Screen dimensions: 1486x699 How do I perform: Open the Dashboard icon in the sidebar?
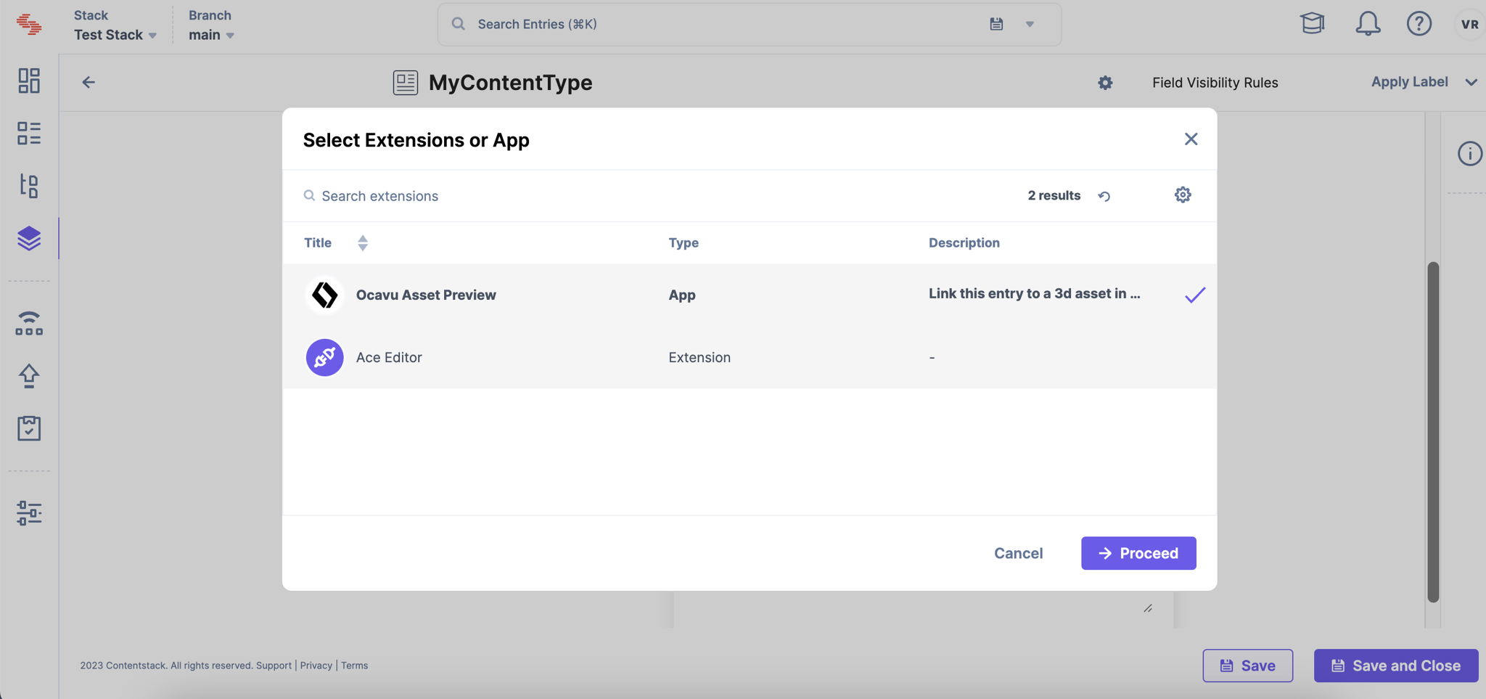point(29,81)
